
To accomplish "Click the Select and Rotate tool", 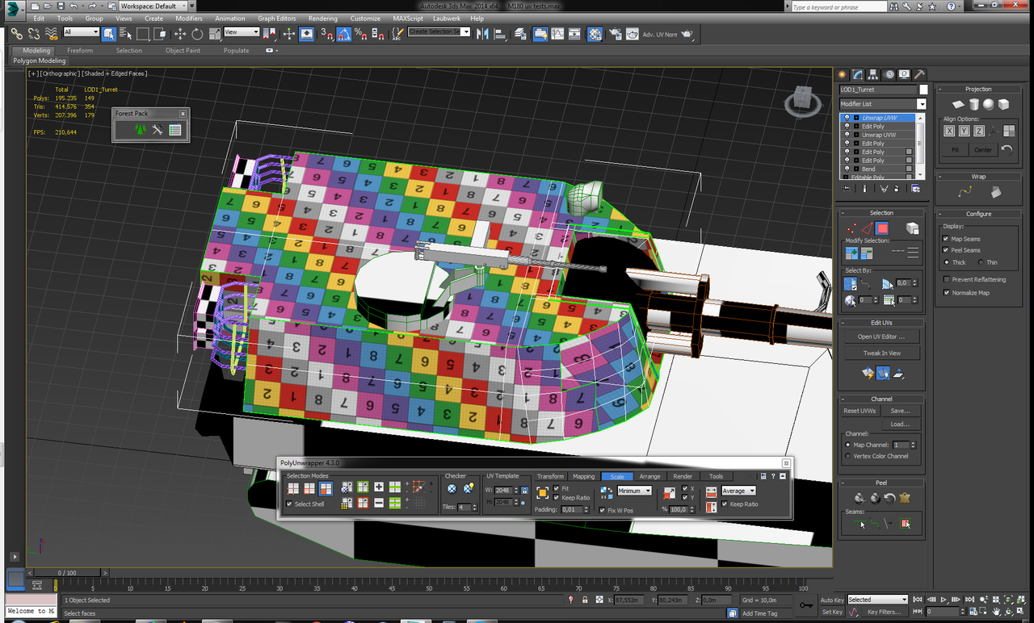I will (x=197, y=34).
